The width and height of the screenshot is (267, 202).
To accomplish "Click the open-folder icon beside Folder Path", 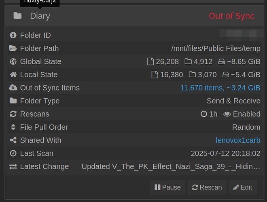I will pos(13,48).
